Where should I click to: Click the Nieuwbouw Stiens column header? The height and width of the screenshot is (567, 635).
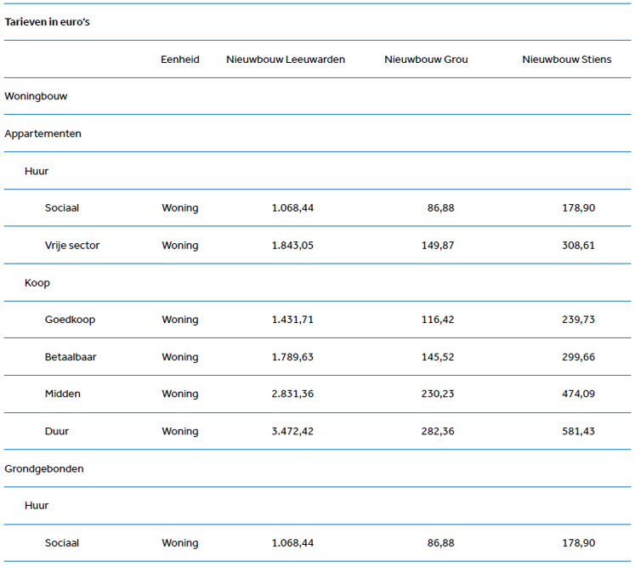click(566, 60)
